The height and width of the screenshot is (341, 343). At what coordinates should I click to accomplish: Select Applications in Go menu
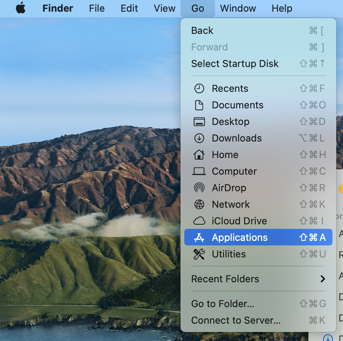[258, 237]
